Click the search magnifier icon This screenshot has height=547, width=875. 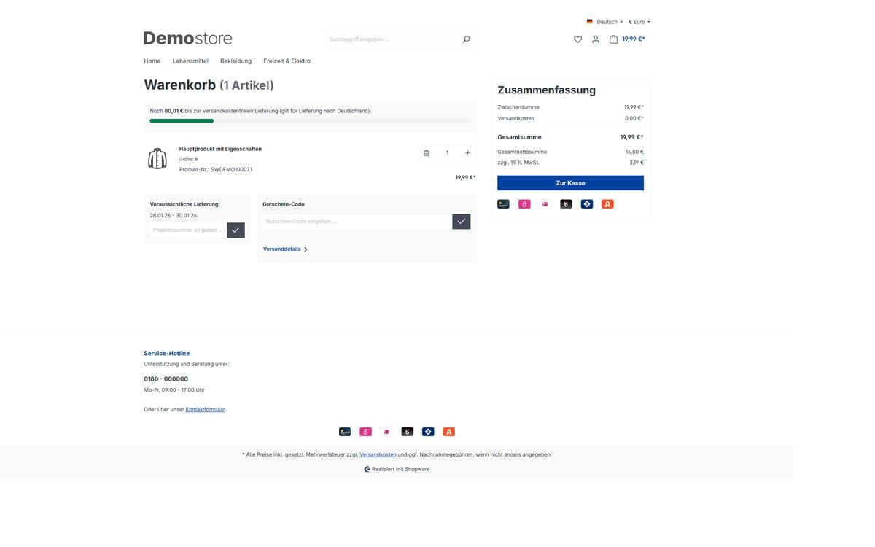(x=467, y=39)
